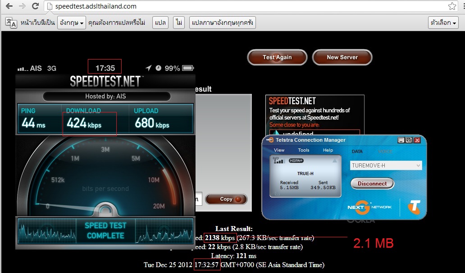Click the "TRUE-H" network name
Viewport: 465px width, 273px height.
click(x=305, y=173)
